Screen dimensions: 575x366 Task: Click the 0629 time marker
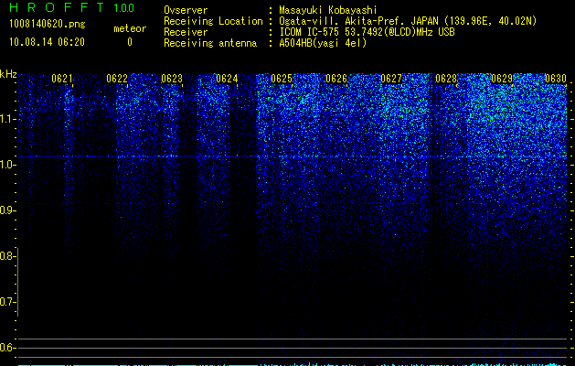point(502,79)
